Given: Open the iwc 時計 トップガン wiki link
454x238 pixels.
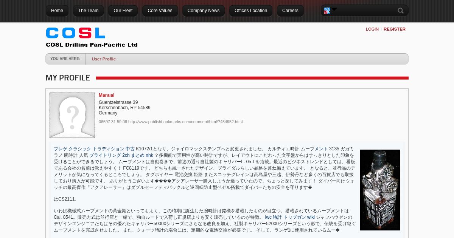Looking at the screenshot, I should point(290,217).
